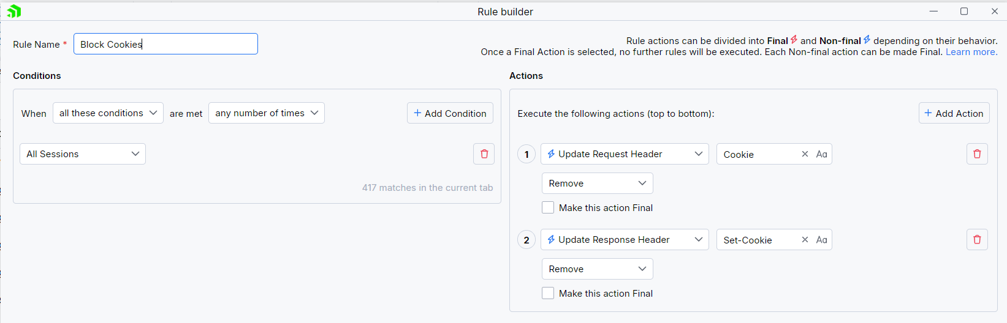This screenshot has width=1007, height=323.
Task: Delete action 2 using its trash icon
Action: point(977,240)
